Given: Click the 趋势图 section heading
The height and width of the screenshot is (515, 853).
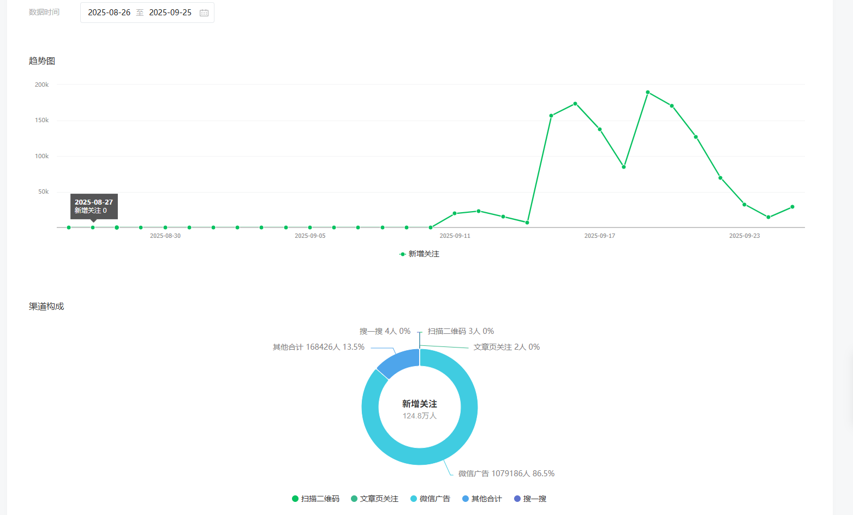Looking at the screenshot, I should click(x=42, y=61).
